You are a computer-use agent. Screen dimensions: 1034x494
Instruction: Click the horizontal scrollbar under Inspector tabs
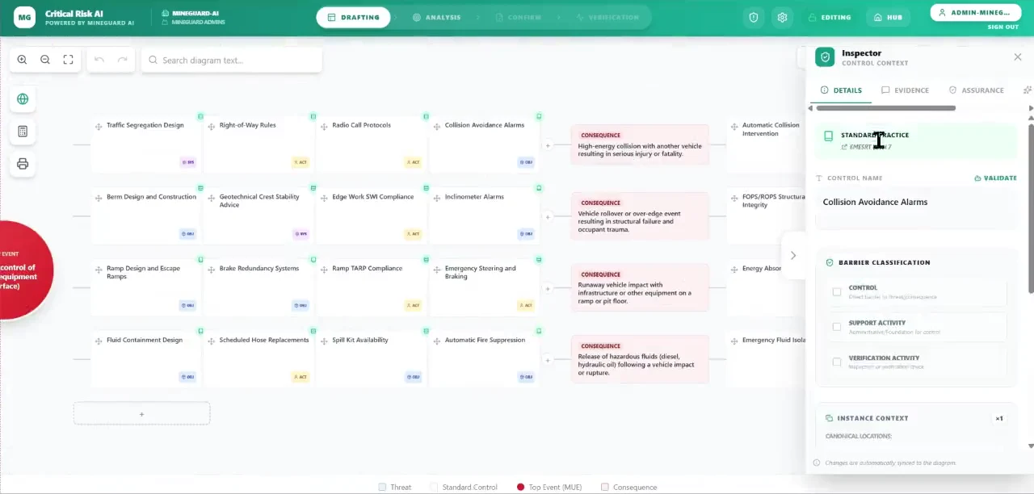[885, 108]
